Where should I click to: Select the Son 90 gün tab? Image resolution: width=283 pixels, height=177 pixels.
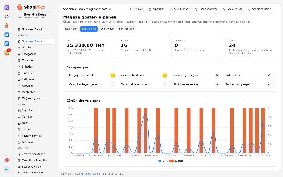click(107, 29)
